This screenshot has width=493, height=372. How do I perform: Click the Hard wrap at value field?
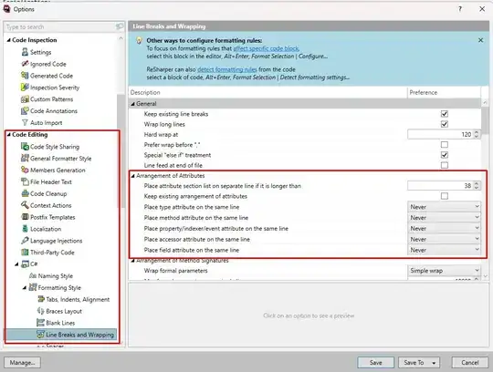coord(440,134)
